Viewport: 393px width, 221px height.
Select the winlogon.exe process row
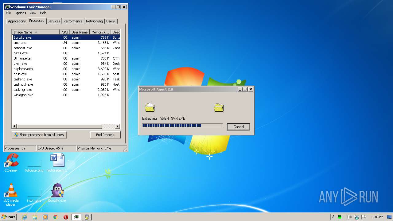66,95
